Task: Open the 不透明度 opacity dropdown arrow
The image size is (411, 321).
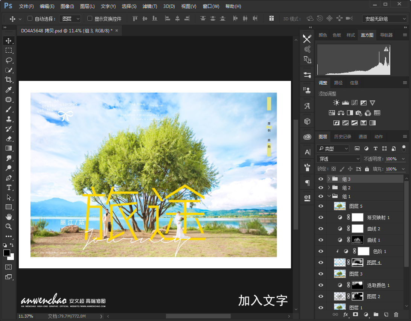Action: tap(403, 159)
